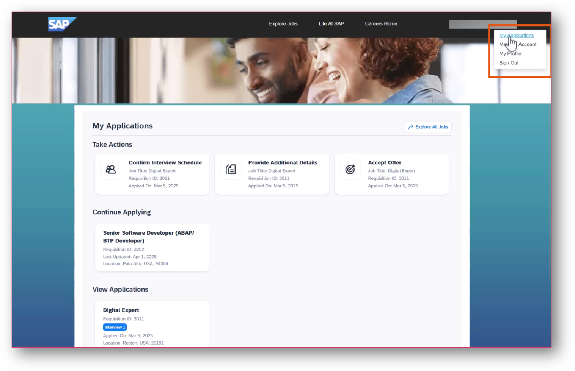Expand the greyed account name dropdown
The width and height of the screenshot is (575, 371).
[x=483, y=25]
